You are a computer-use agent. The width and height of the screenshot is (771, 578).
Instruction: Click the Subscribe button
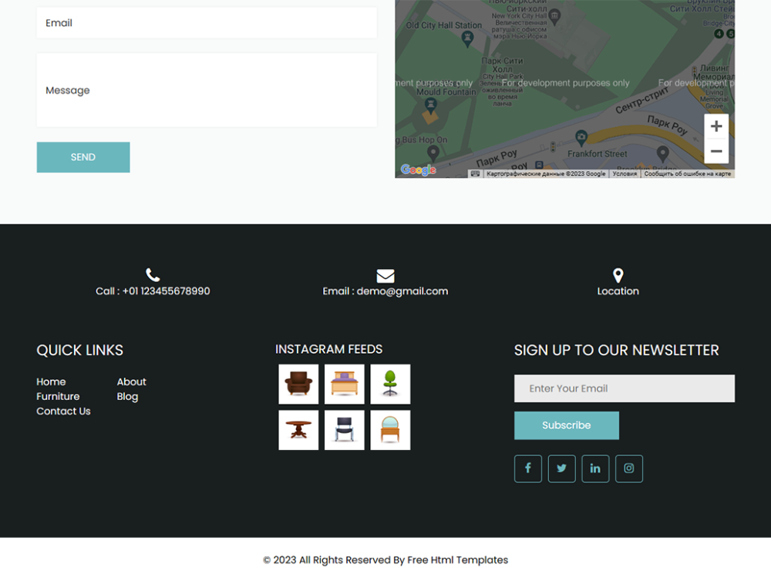[x=567, y=425]
